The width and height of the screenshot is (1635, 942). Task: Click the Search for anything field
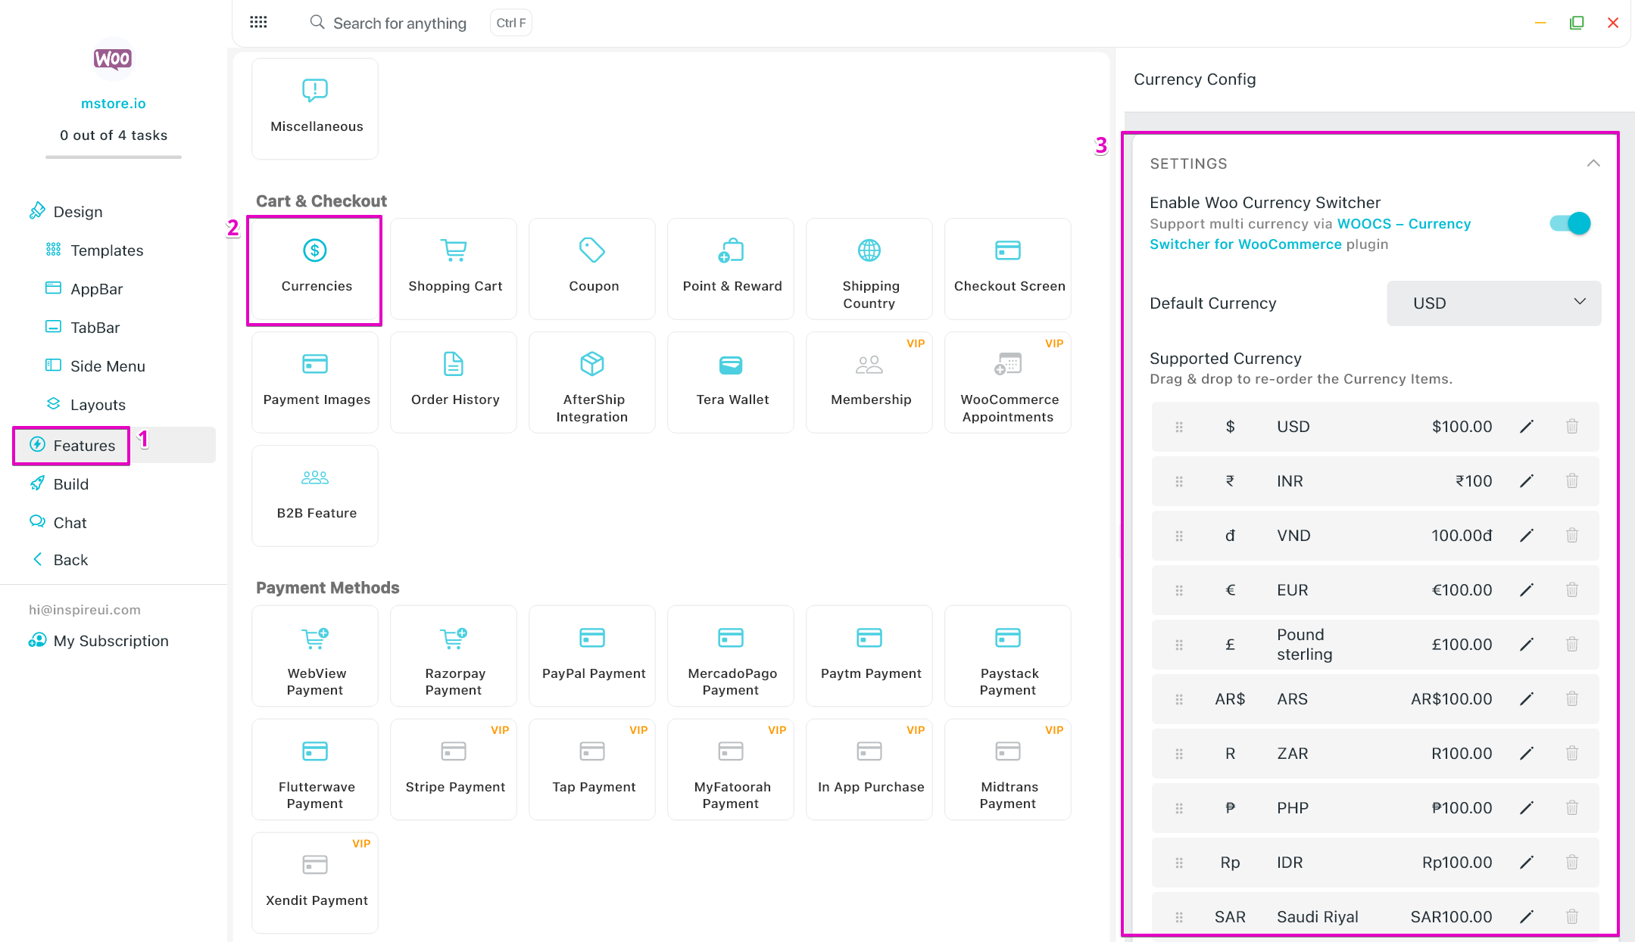click(399, 23)
